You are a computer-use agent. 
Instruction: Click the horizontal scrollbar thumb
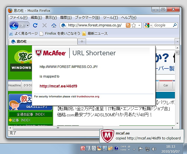pyautogui.click(x=58, y=128)
